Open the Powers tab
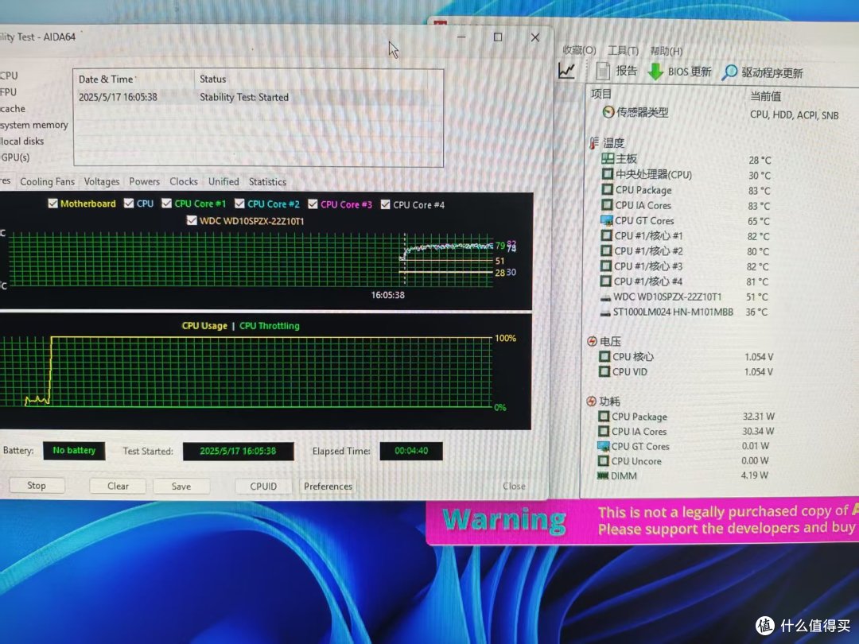 click(144, 181)
